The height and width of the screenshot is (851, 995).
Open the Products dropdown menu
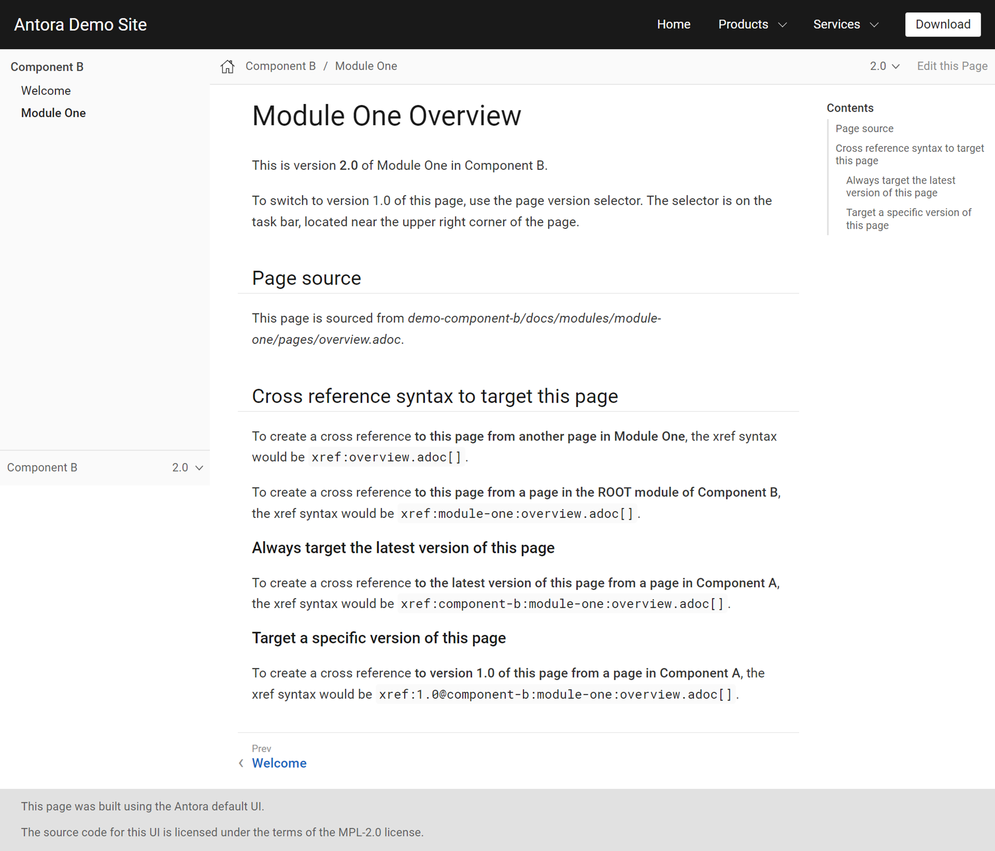point(752,24)
